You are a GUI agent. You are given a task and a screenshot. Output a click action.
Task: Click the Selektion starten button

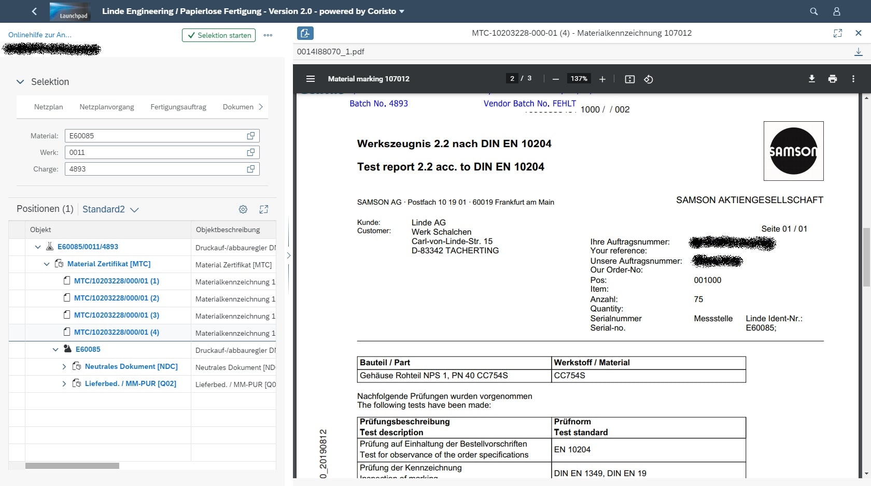point(219,35)
